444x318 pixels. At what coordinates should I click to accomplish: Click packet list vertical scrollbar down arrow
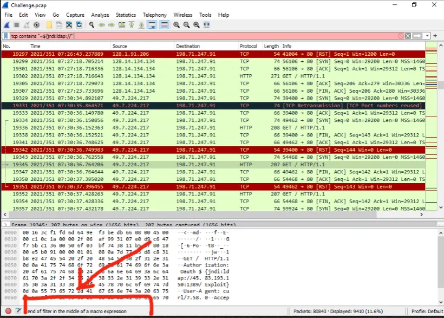point(441,207)
